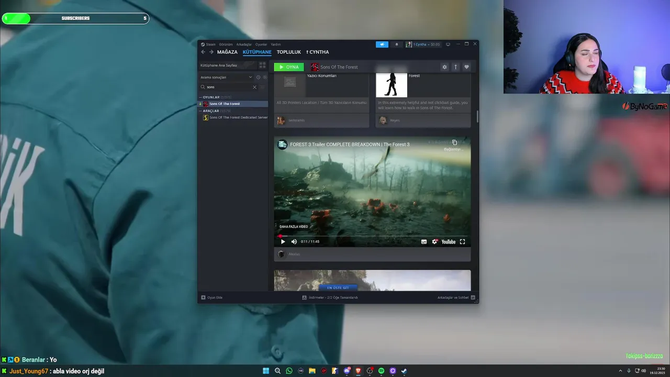Image resolution: width=670 pixels, height=377 pixels.
Task: Open the Görünüm menu
Action: [x=226, y=45]
